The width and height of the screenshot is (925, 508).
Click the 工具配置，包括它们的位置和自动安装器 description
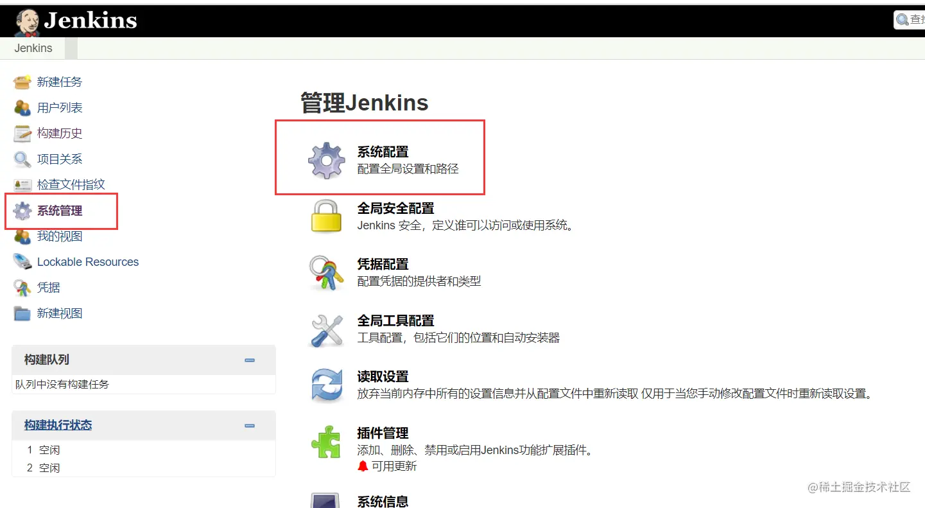458,337
